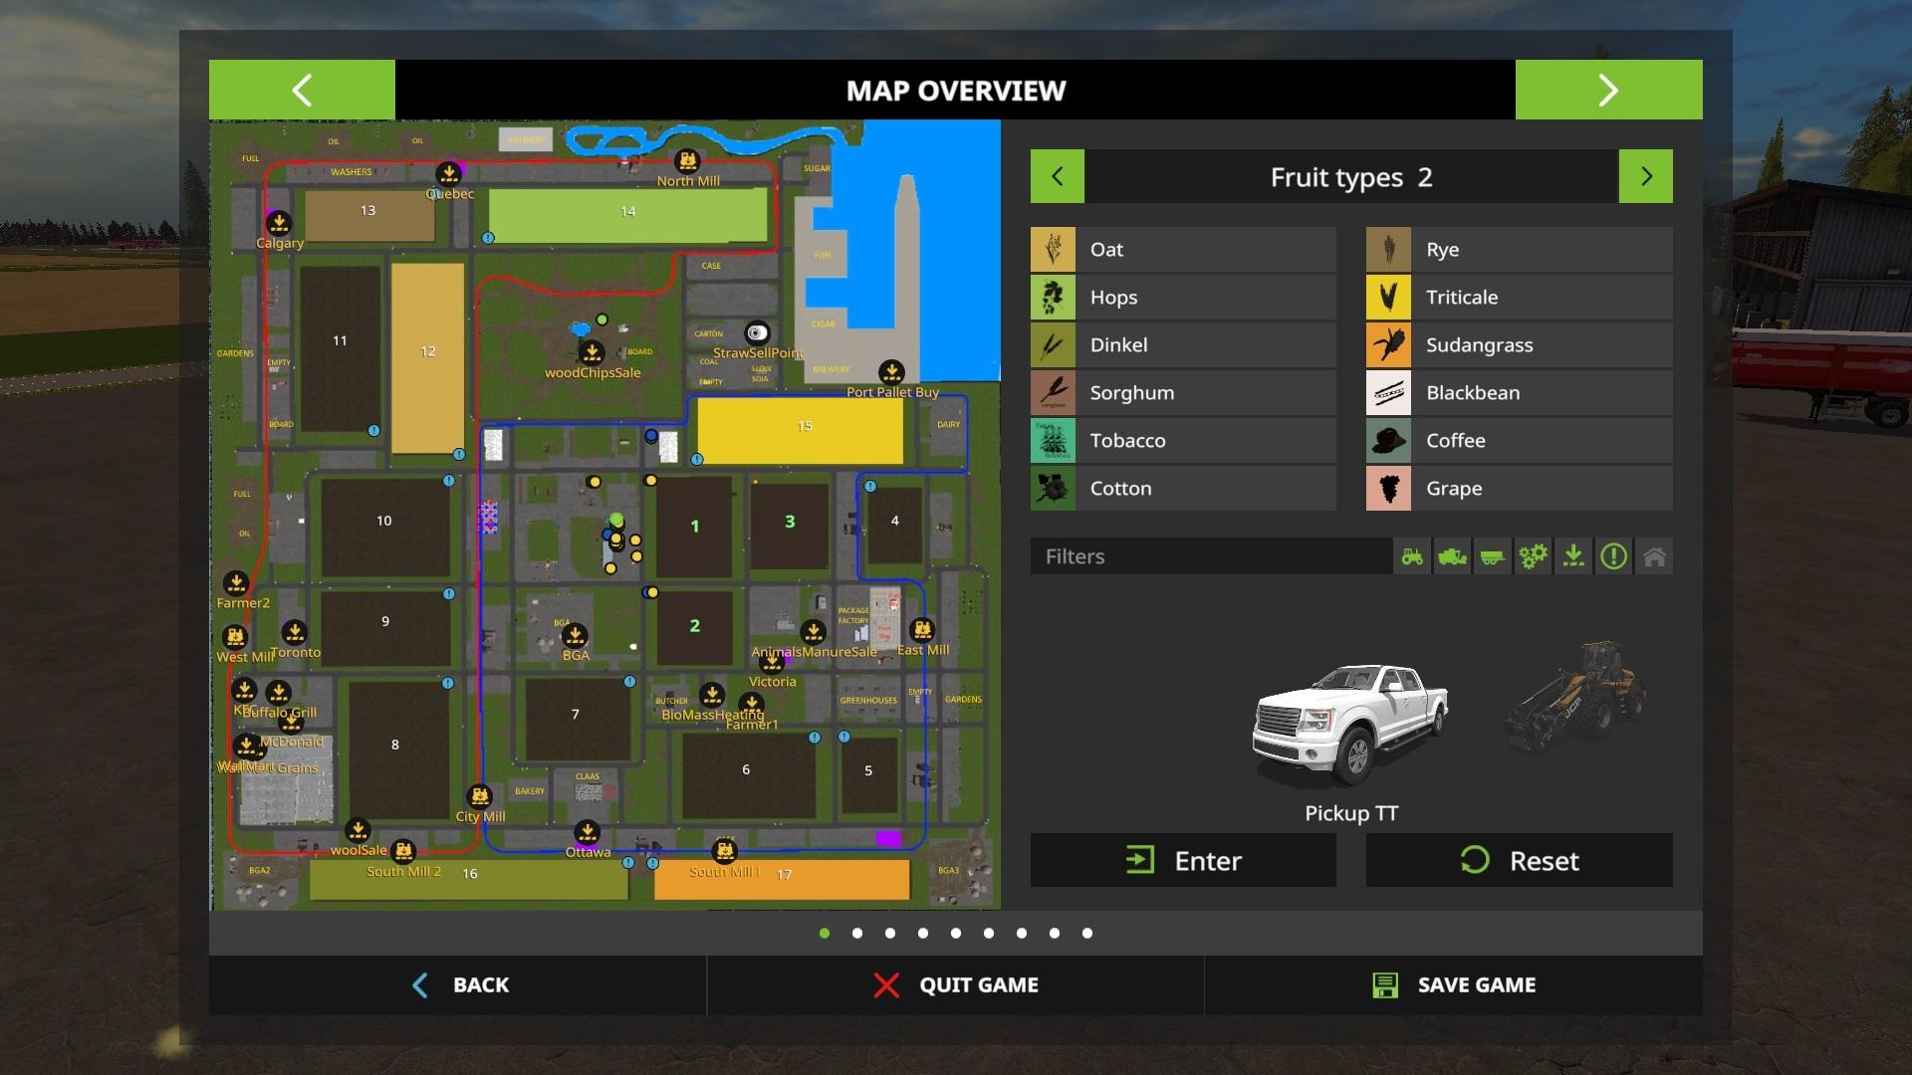
Task: Click the Save Game floppy icon
Action: point(1384,984)
